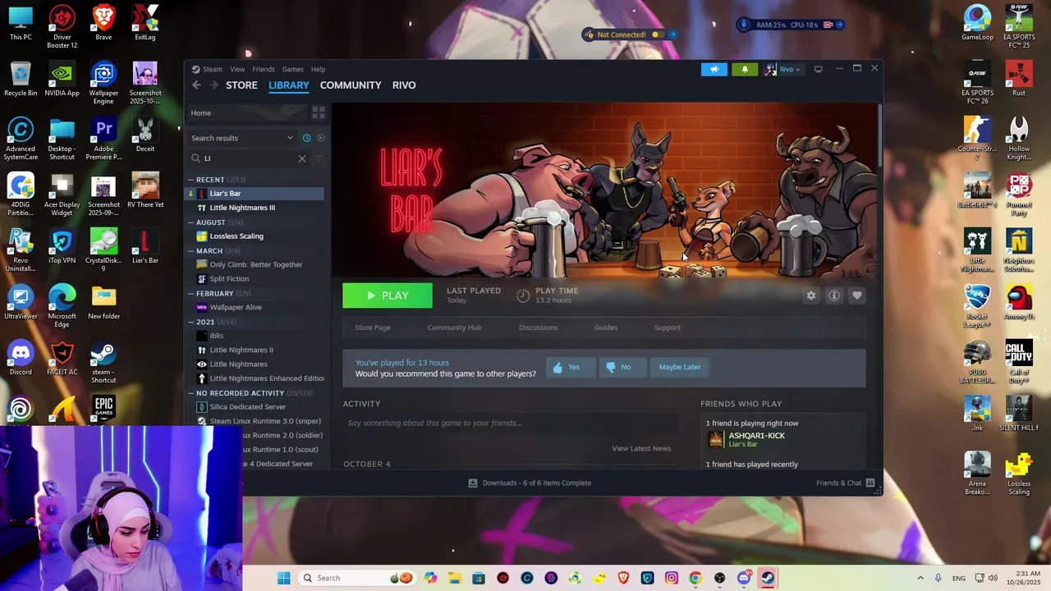Open the Epic Games desktop shortcut
Screen dimensions: 1051x591
103,409
